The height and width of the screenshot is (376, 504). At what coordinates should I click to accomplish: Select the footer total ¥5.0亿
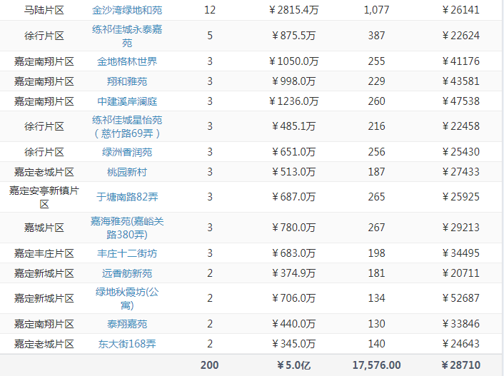(294, 365)
